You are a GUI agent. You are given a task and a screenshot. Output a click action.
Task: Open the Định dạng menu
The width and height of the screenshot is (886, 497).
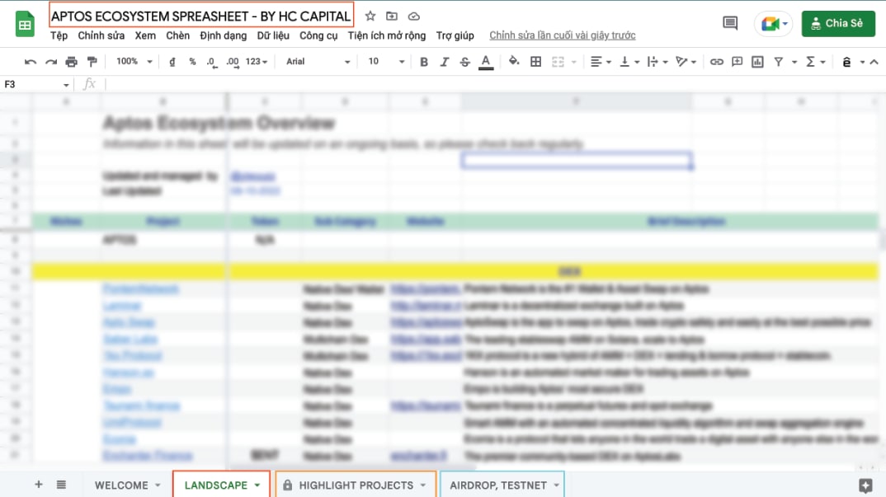(224, 35)
